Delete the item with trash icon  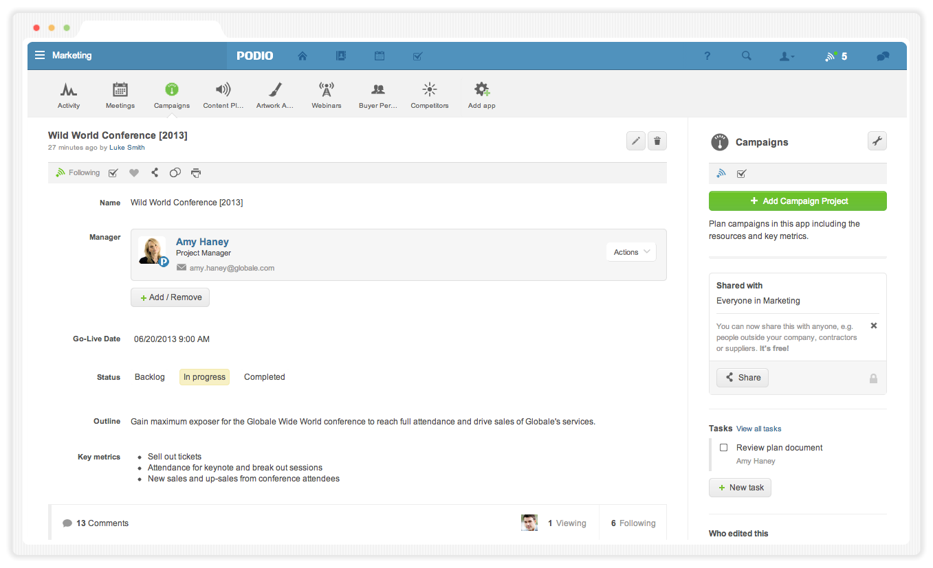coord(657,141)
